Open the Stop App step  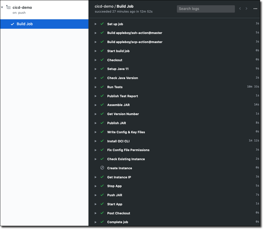tap(114, 186)
